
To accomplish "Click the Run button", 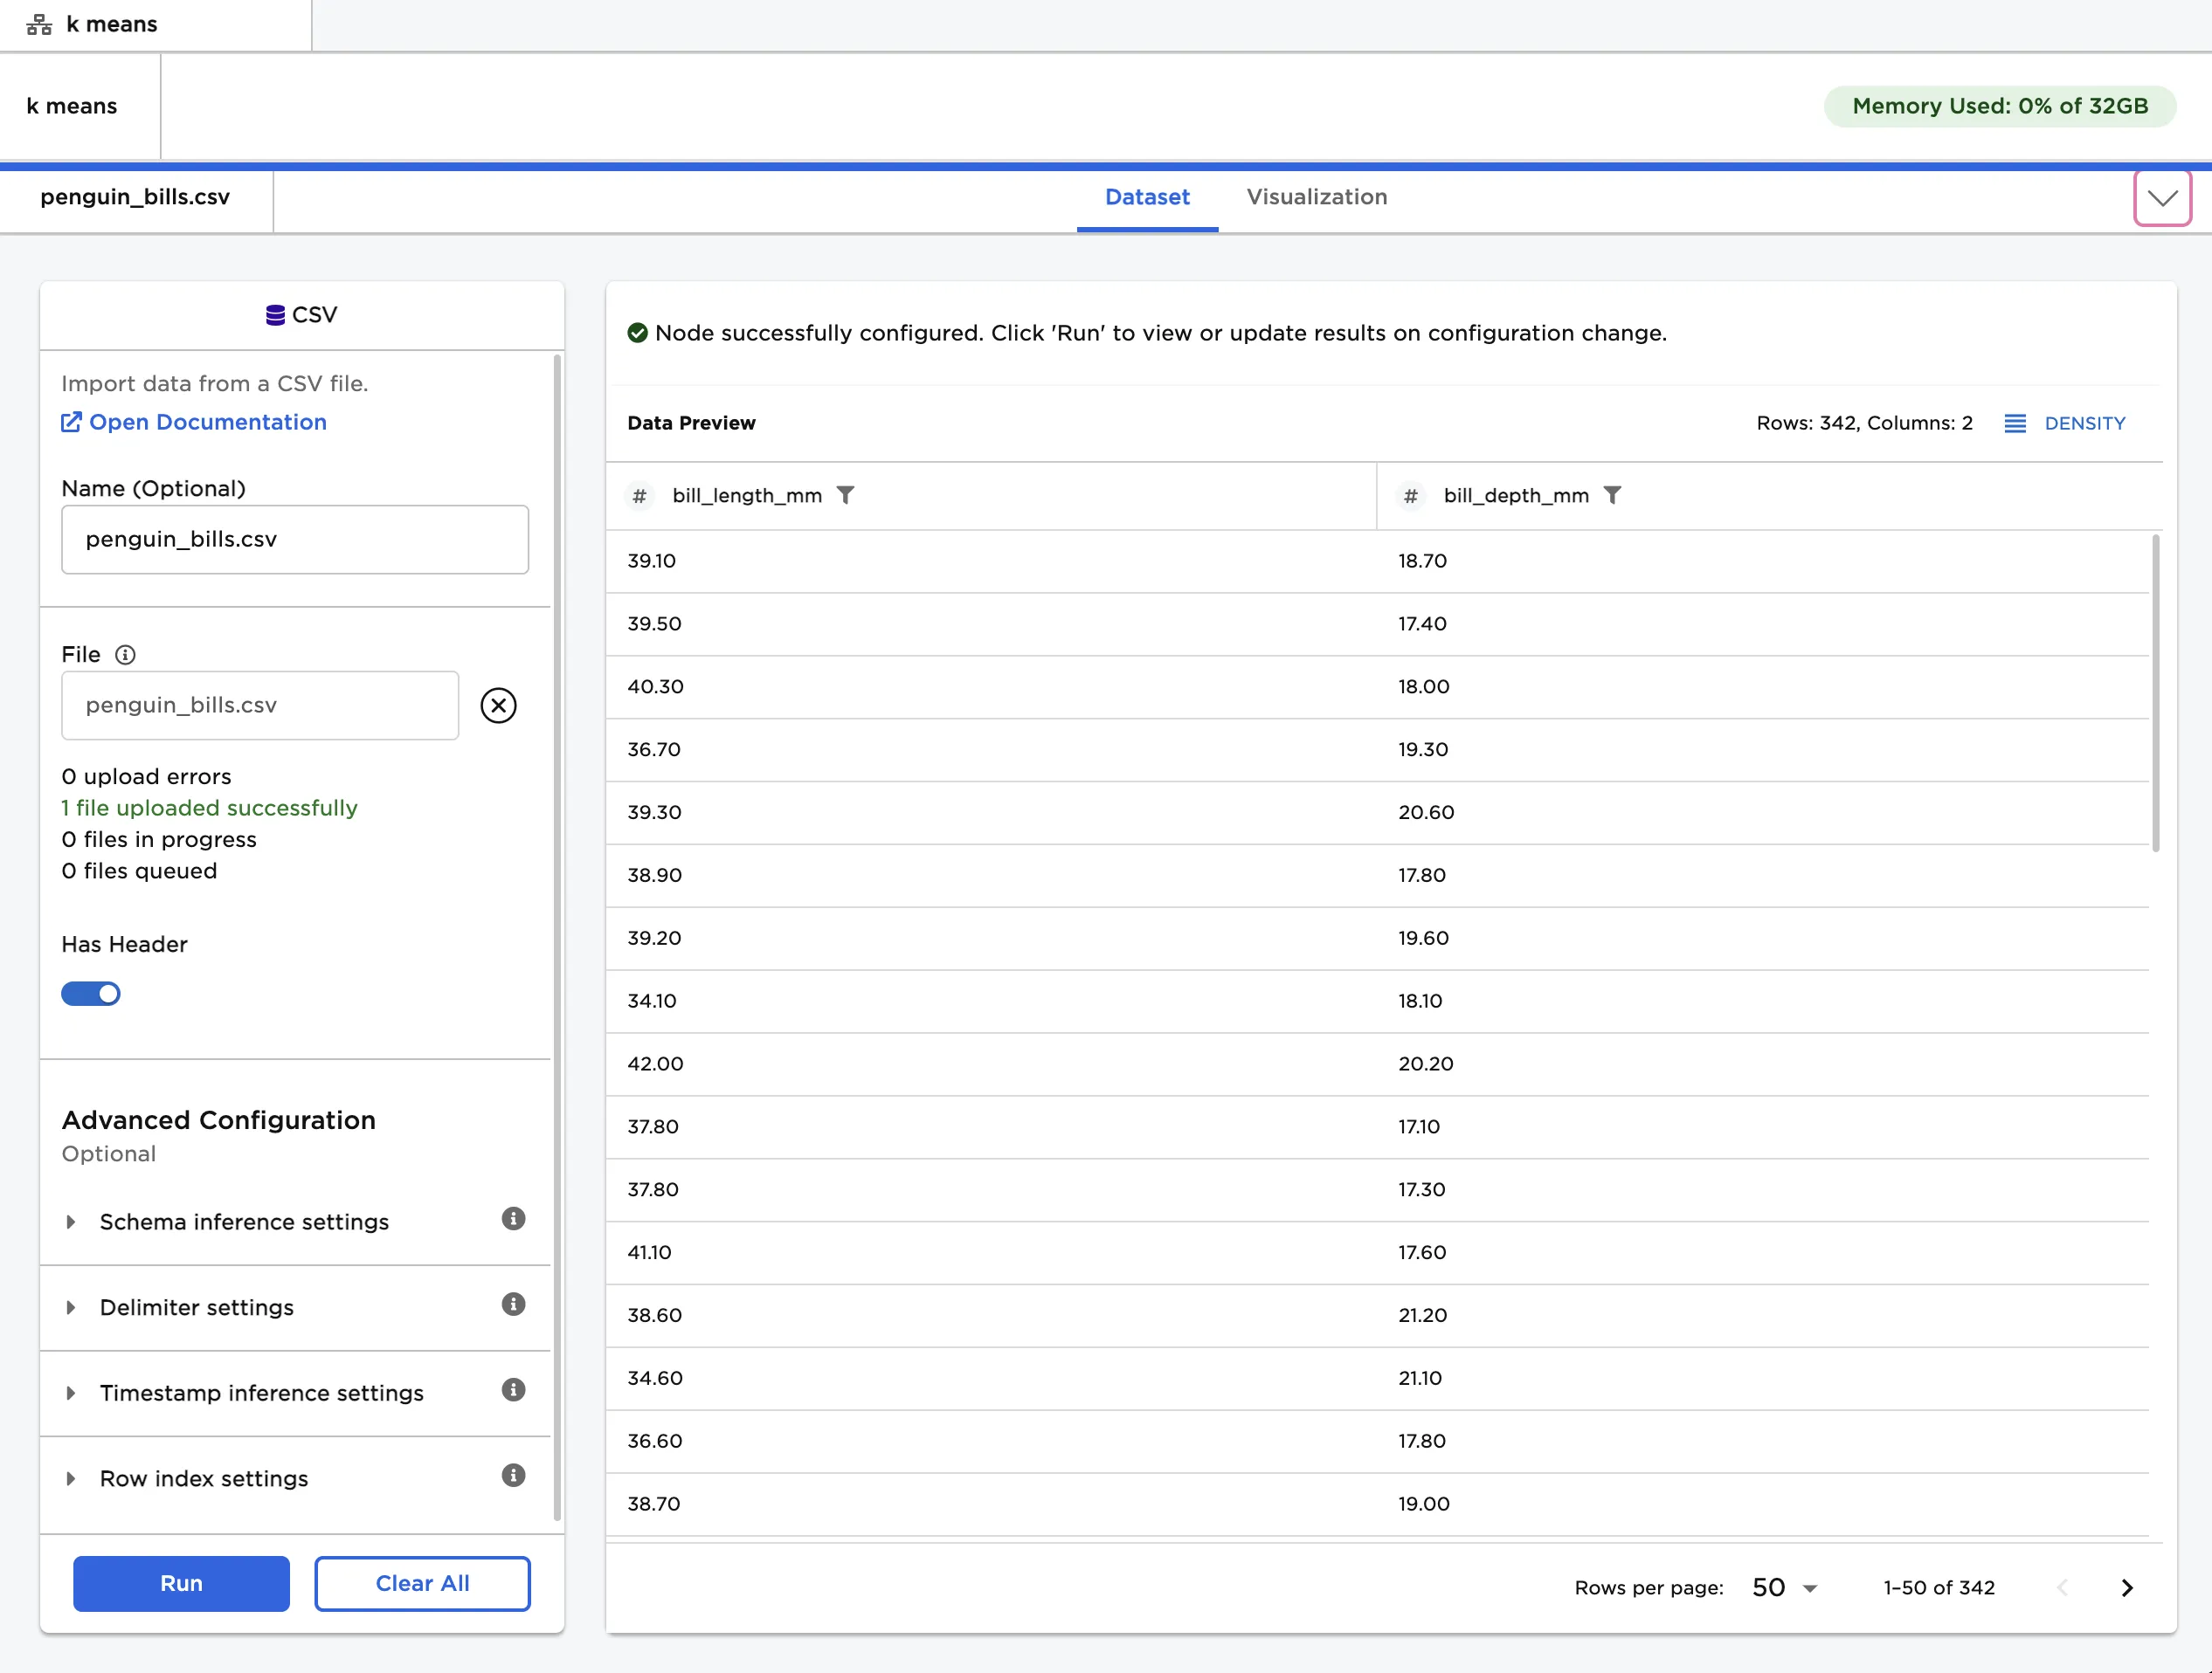I will click(x=181, y=1583).
